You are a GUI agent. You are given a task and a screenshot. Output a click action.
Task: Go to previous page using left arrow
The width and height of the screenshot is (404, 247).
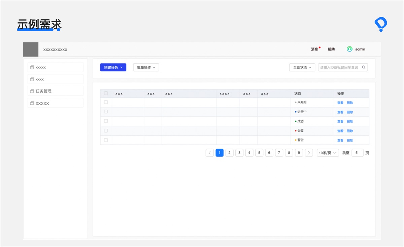click(x=209, y=153)
